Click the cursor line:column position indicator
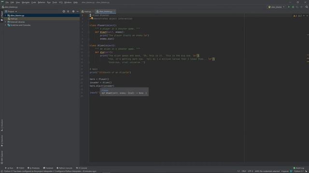The image size is (309, 173). (x=239, y=171)
